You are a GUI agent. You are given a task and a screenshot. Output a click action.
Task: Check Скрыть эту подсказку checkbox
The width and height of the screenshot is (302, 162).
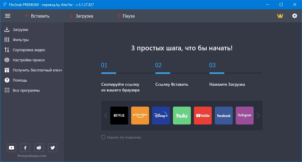pos(103,137)
